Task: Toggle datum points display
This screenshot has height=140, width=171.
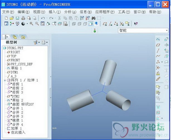Action: point(116,24)
